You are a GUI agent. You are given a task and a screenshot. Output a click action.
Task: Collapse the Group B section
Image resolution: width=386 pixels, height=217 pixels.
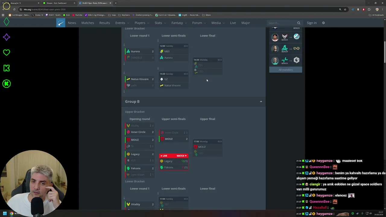click(261, 102)
